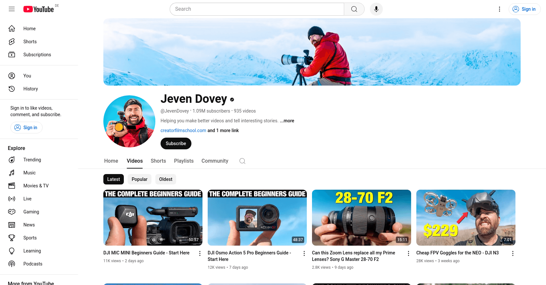Expand channel description with ...more
The height and width of the screenshot is (285, 546).
(x=287, y=121)
